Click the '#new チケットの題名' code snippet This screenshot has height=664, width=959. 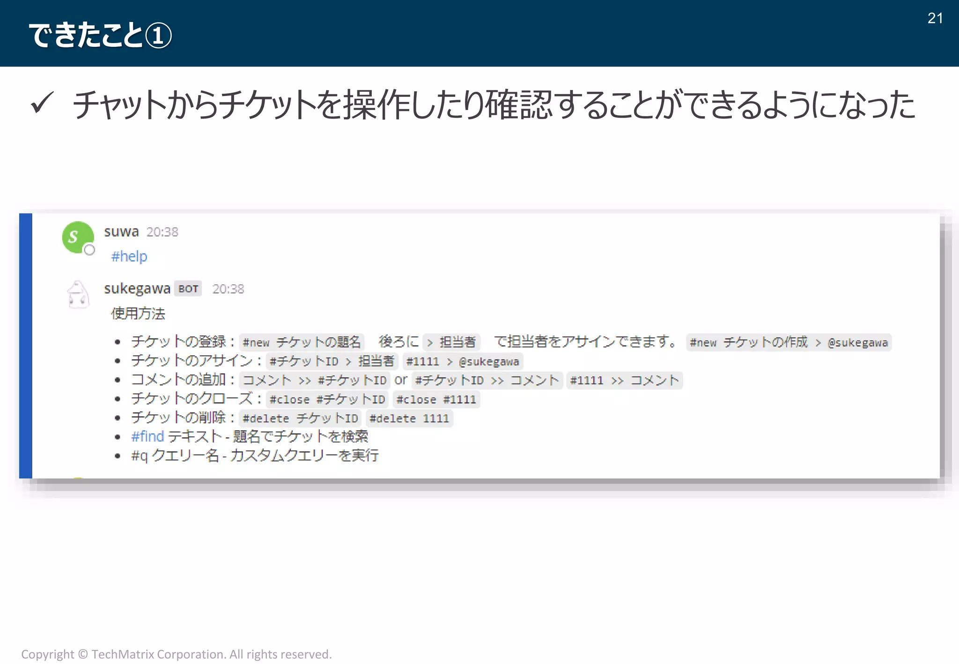pyautogui.click(x=302, y=342)
